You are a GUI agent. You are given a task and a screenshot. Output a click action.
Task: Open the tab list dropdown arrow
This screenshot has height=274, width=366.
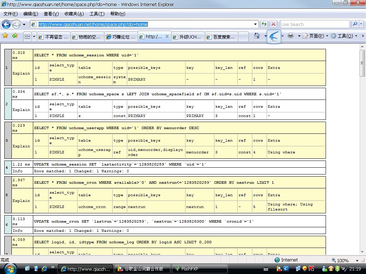[x=34, y=37]
